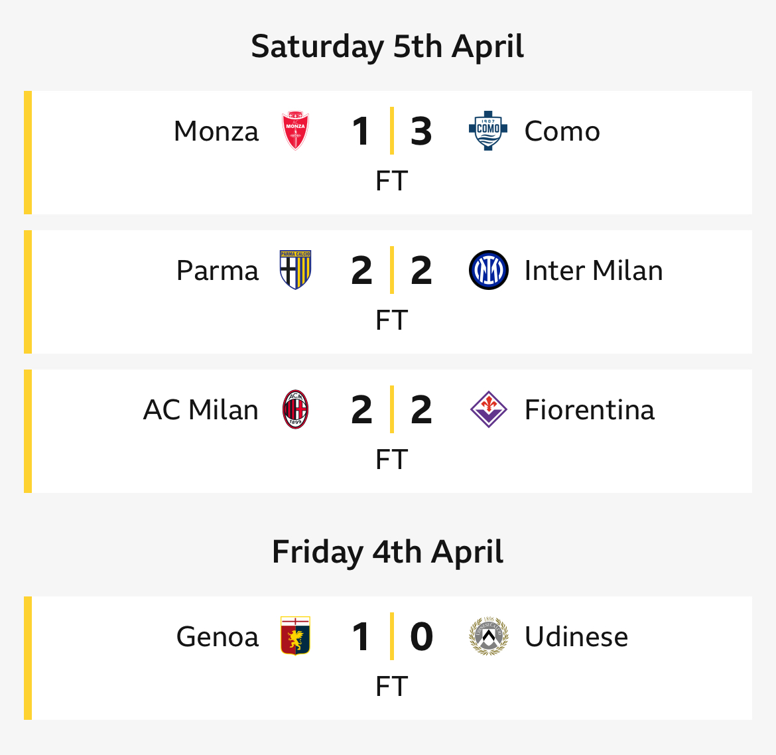The width and height of the screenshot is (776, 755).
Task: Click the Genoa team name
Action: click(x=218, y=637)
